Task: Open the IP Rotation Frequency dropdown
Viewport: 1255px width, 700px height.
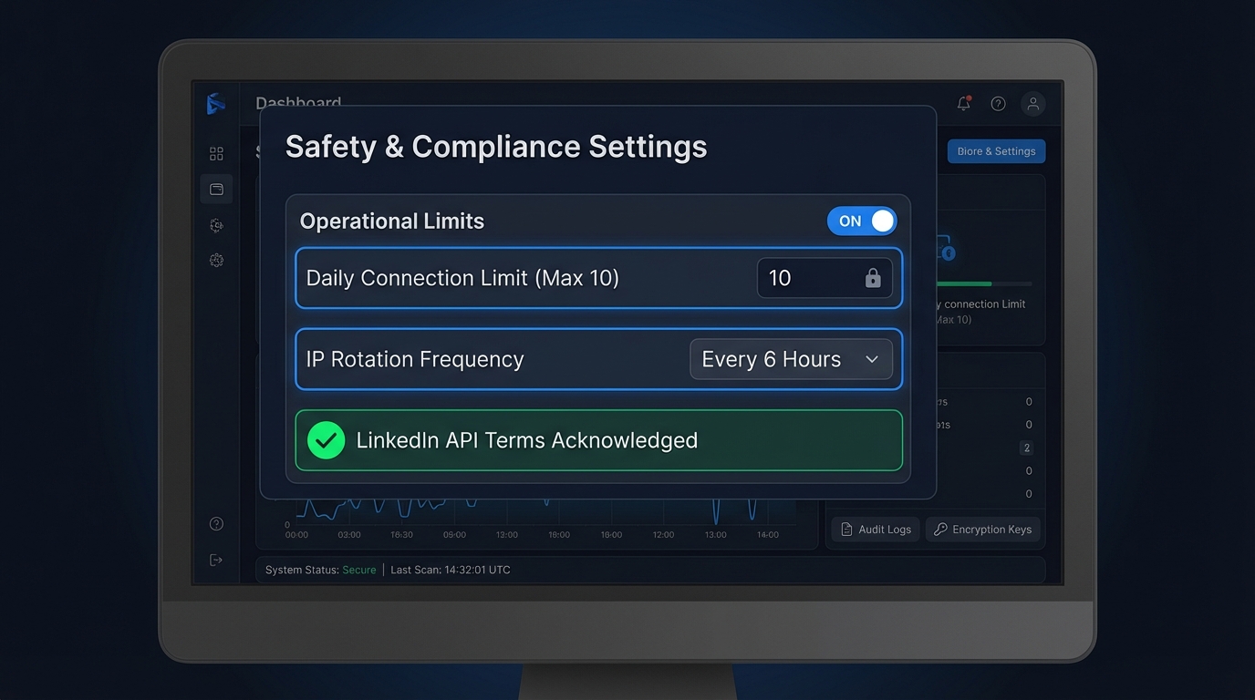Action: pos(790,359)
